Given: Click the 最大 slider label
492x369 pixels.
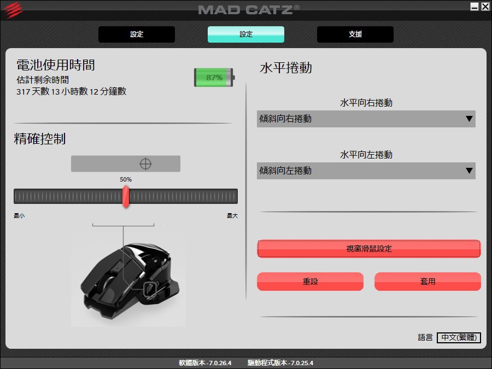Looking at the screenshot, I should 232,216.
